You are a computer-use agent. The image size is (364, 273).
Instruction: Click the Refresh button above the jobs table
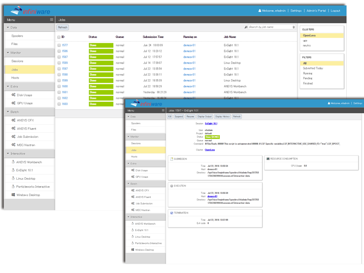63,27
